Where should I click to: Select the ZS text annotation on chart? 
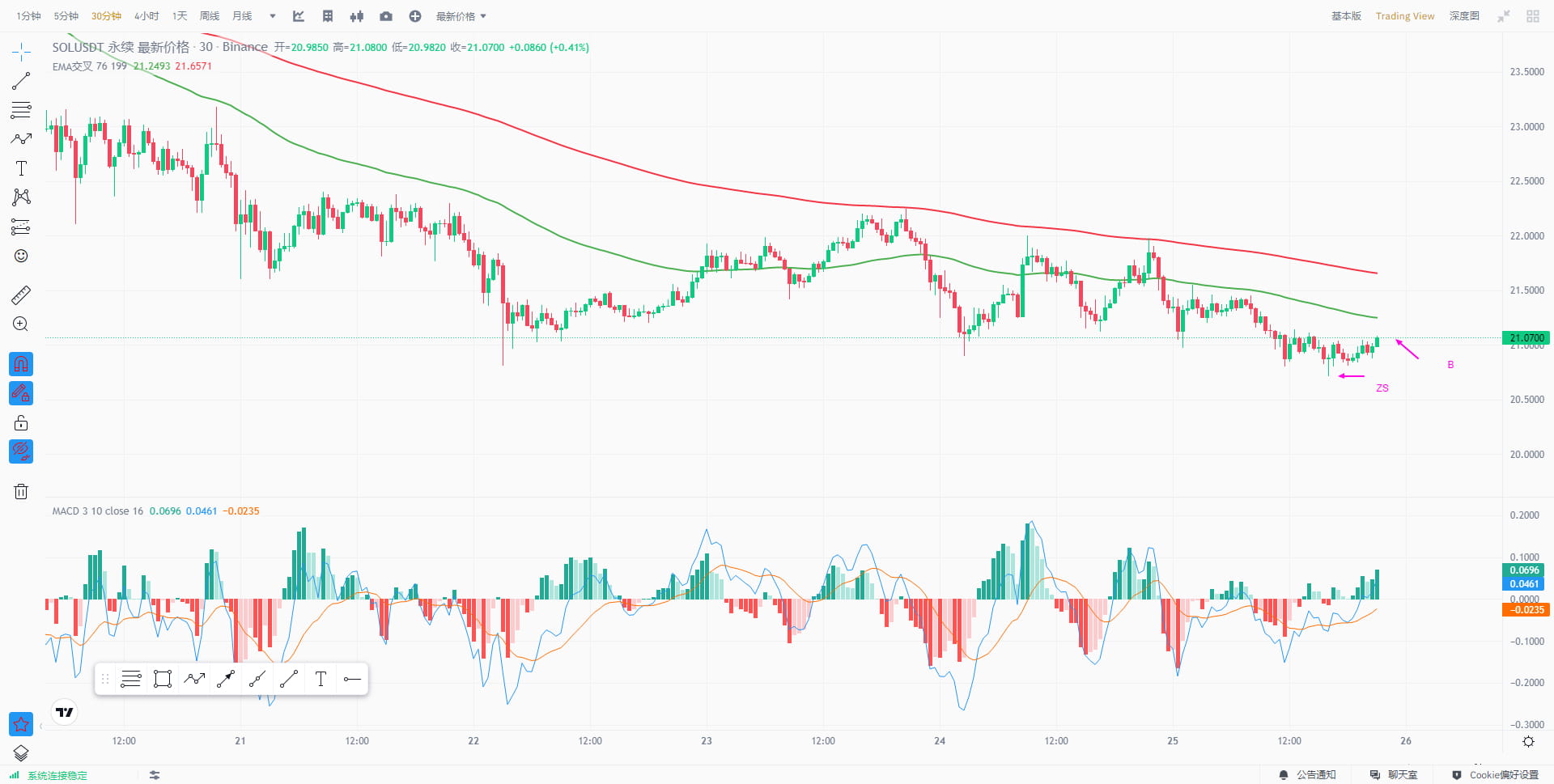coord(1382,388)
